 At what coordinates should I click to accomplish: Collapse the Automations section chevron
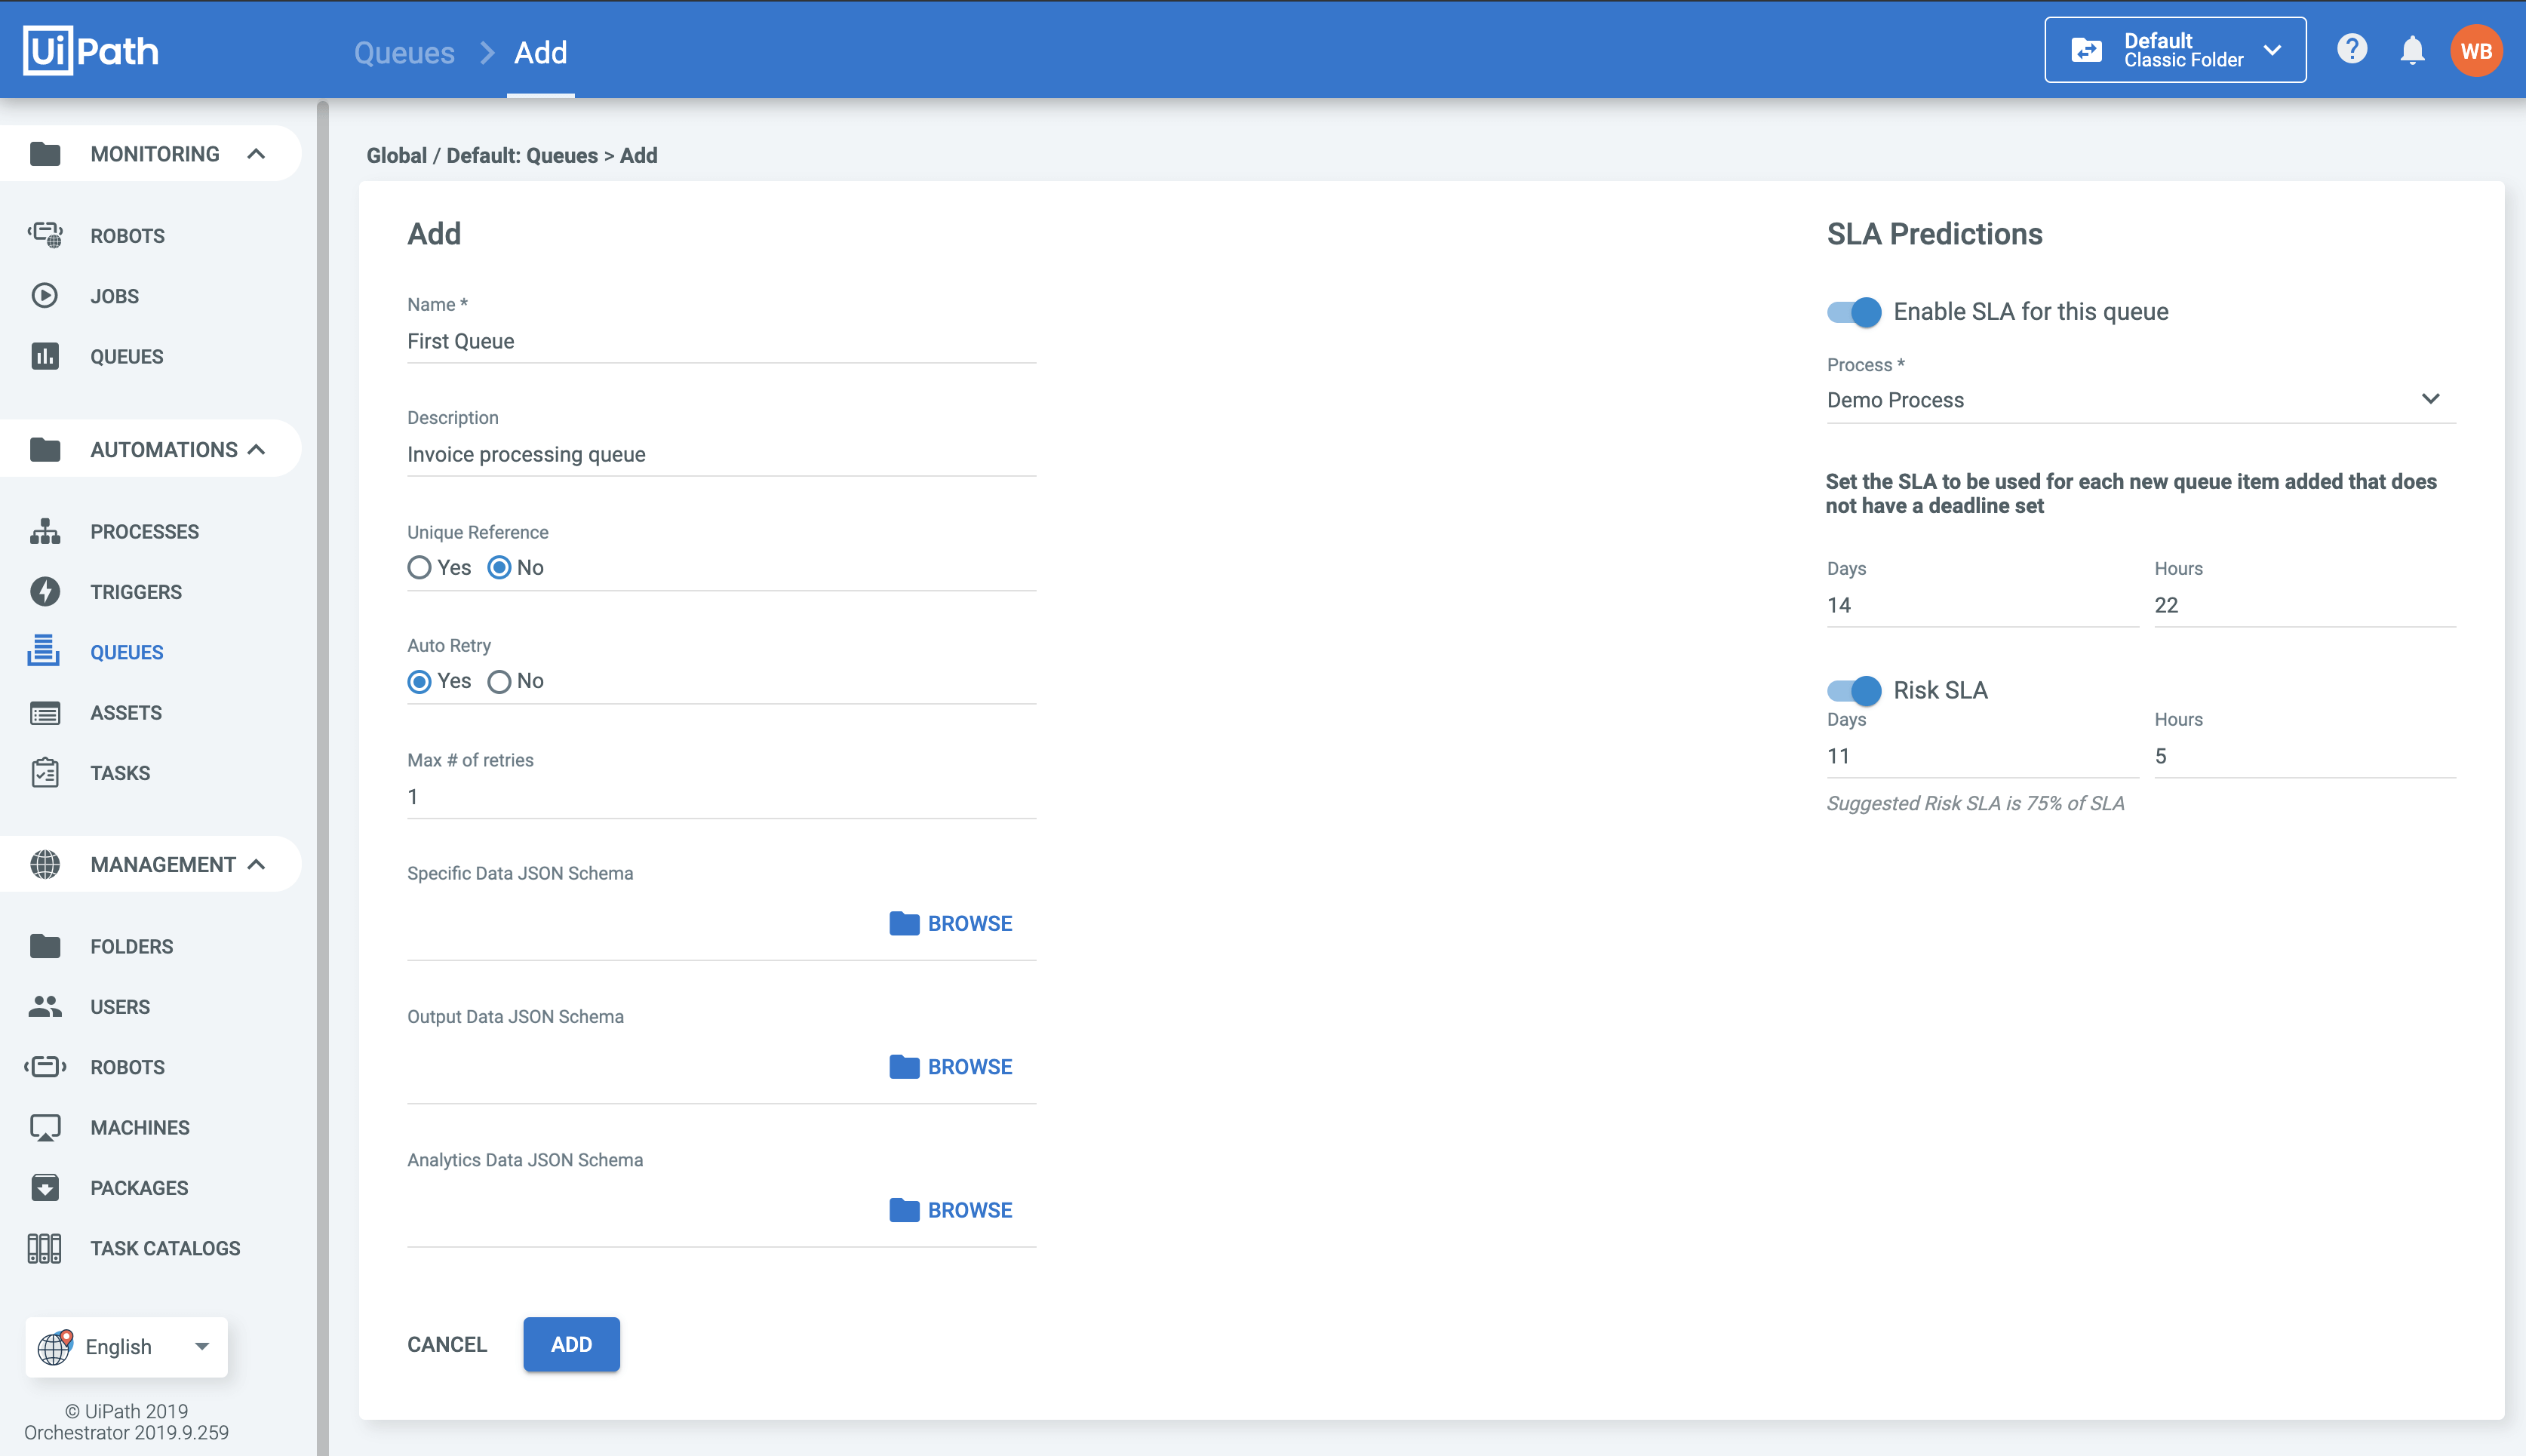pyautogui.click(x=256, y=449)
